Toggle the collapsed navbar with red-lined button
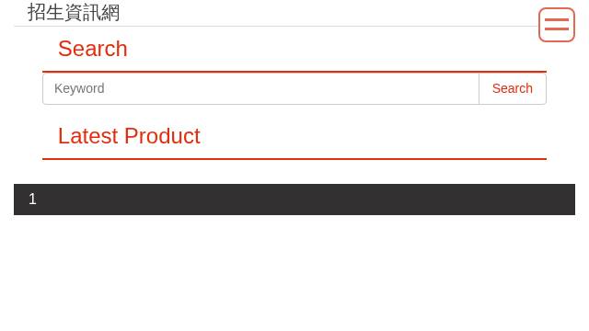589x331 pixels. pos(556,25)
